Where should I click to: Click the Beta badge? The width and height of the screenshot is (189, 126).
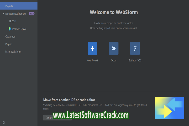pyautogui.click(x=31, y=14)
